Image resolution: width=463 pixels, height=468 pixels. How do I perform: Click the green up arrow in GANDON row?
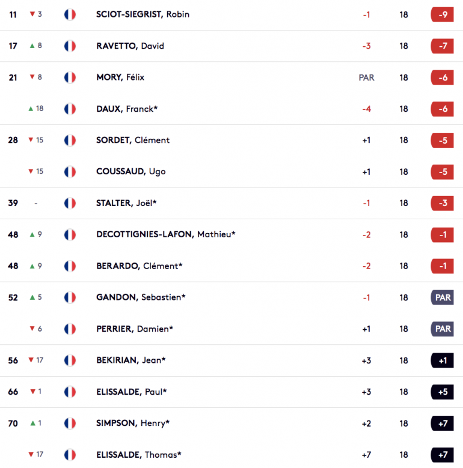tap(32, 297)
